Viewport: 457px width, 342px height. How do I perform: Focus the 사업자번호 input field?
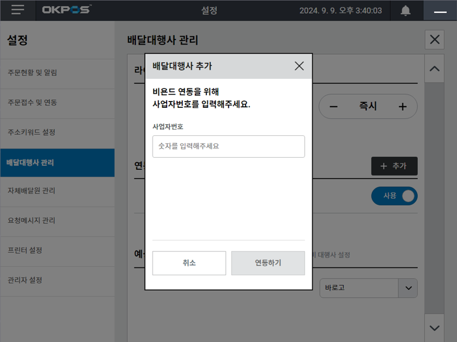point(228,146)
